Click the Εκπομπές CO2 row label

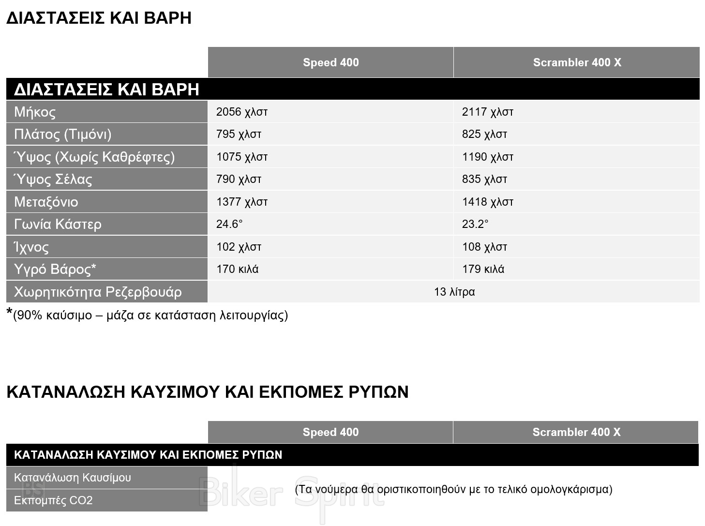53,500
